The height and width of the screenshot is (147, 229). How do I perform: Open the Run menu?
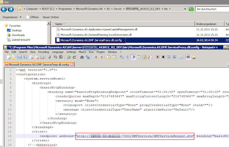tap(91, 52)
